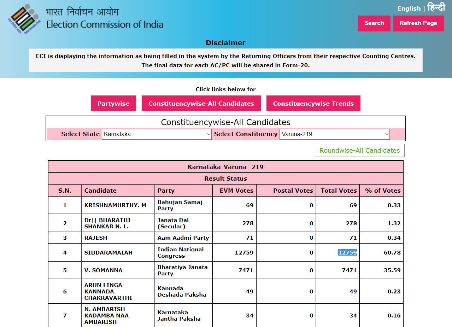Click the total votes value 49
Viewport: 452px width, 327px height.
[x=353, y=292]
